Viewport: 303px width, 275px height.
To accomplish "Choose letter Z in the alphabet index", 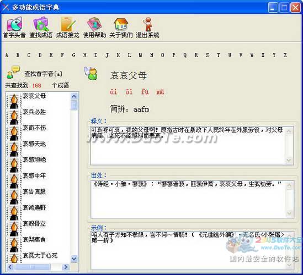I will click(285, 55).
